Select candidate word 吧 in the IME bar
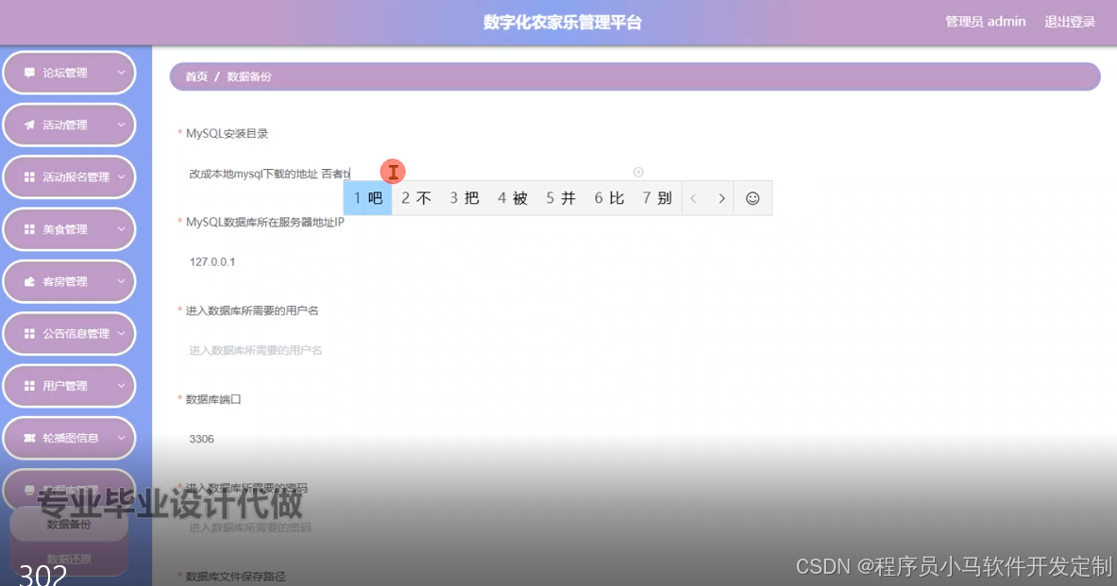 point(366,197)
